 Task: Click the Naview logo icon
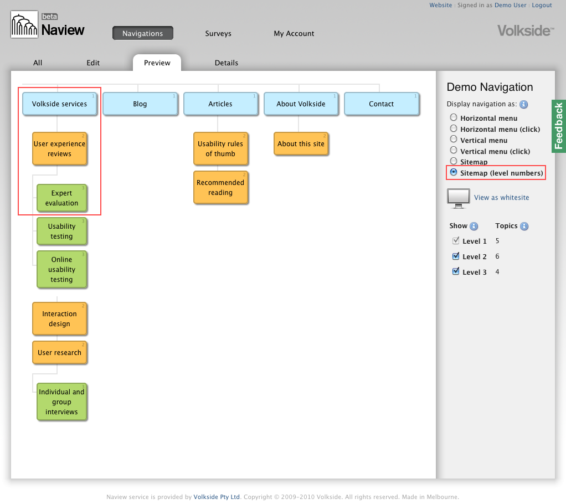[x=24, y=24]
